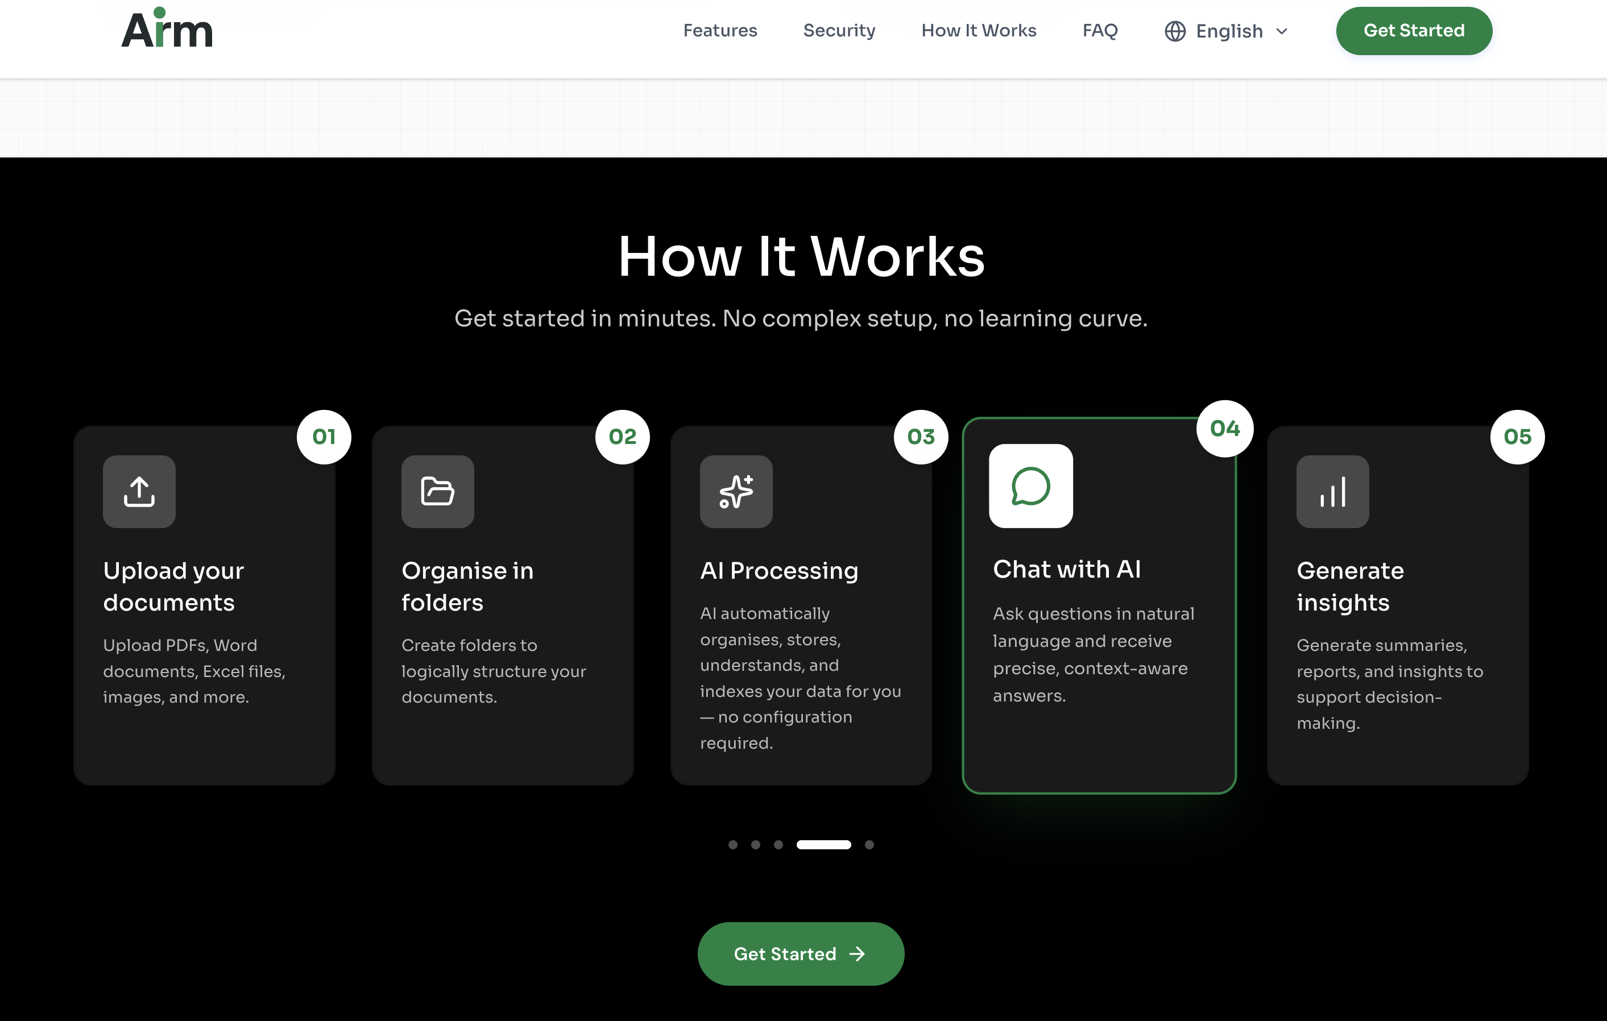Image resolution: width=1607 pixels, height=1021 pixels.
Task: Navigate to How It Works link
Action: pyautogui.click(x=978, y=31)
